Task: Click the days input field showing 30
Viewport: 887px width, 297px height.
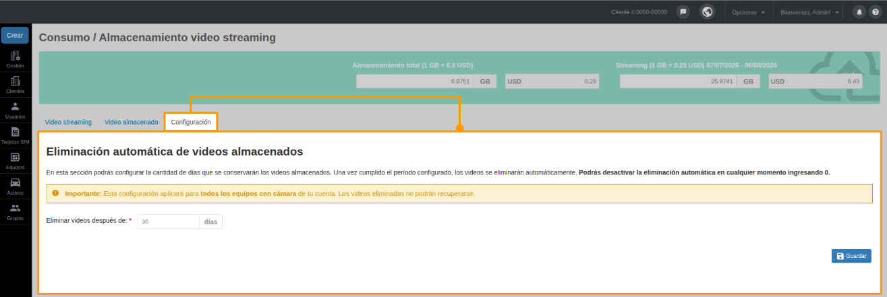Action: pyautogui.click(x=168, y=221)
